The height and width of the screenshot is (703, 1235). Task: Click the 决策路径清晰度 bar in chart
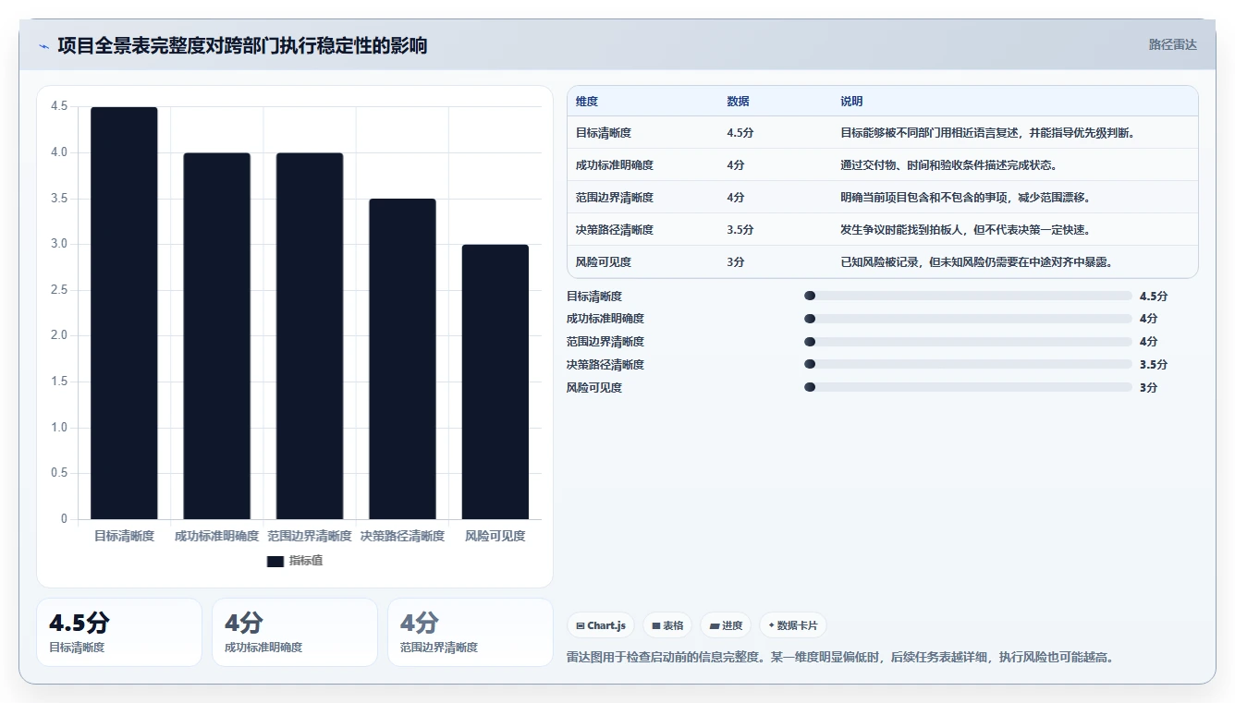point(402,359)
